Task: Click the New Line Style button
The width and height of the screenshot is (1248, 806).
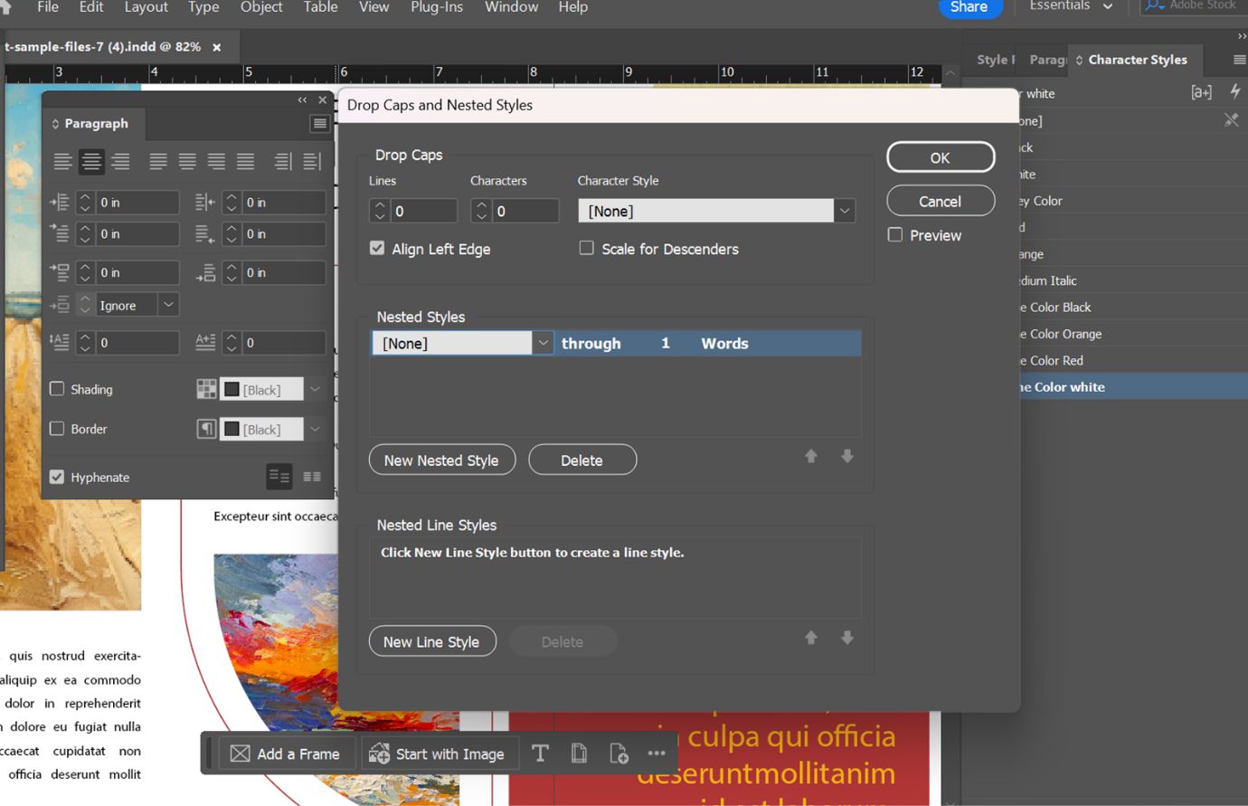Action: pos(432,641)
